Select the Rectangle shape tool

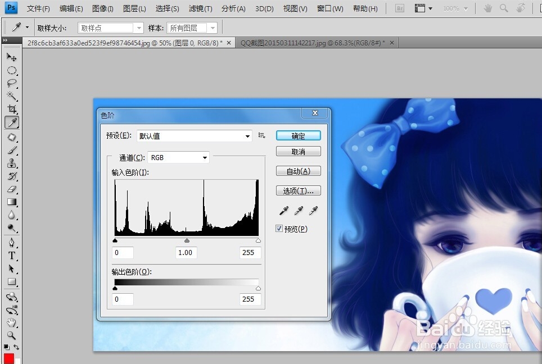(x=11, y=282)
